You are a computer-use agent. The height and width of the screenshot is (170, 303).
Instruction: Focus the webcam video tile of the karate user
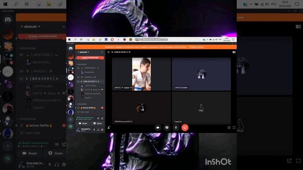click(142, 74)
